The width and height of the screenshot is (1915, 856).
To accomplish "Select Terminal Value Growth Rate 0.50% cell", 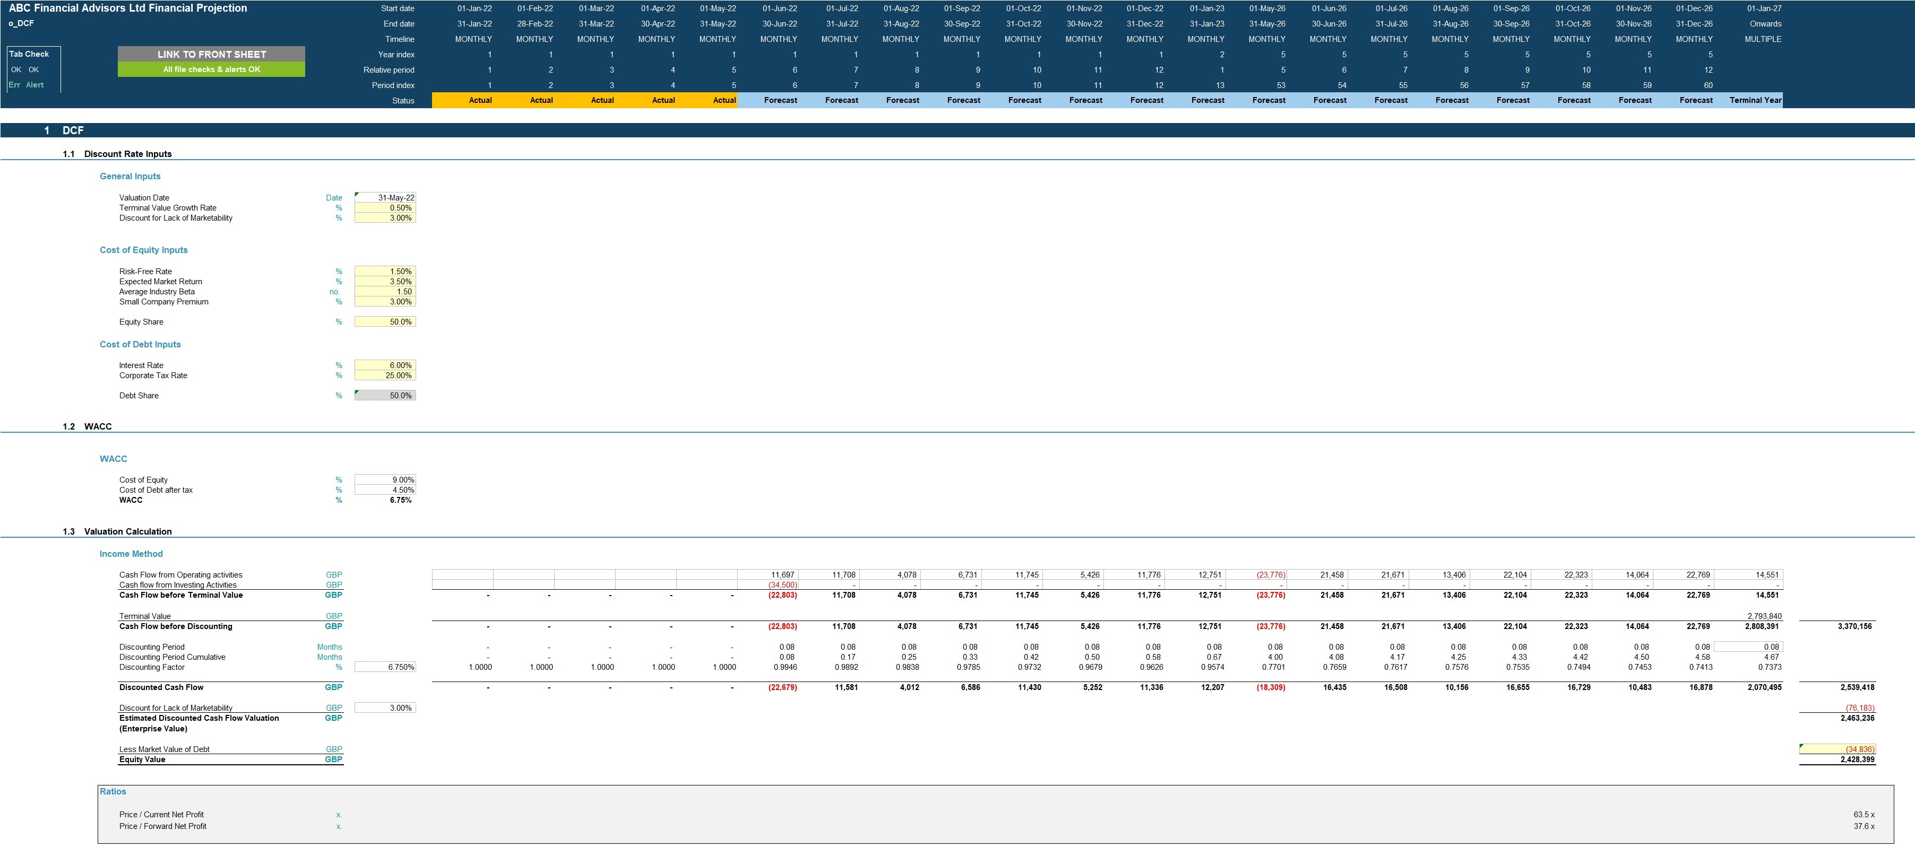I will tap(385, 208).
